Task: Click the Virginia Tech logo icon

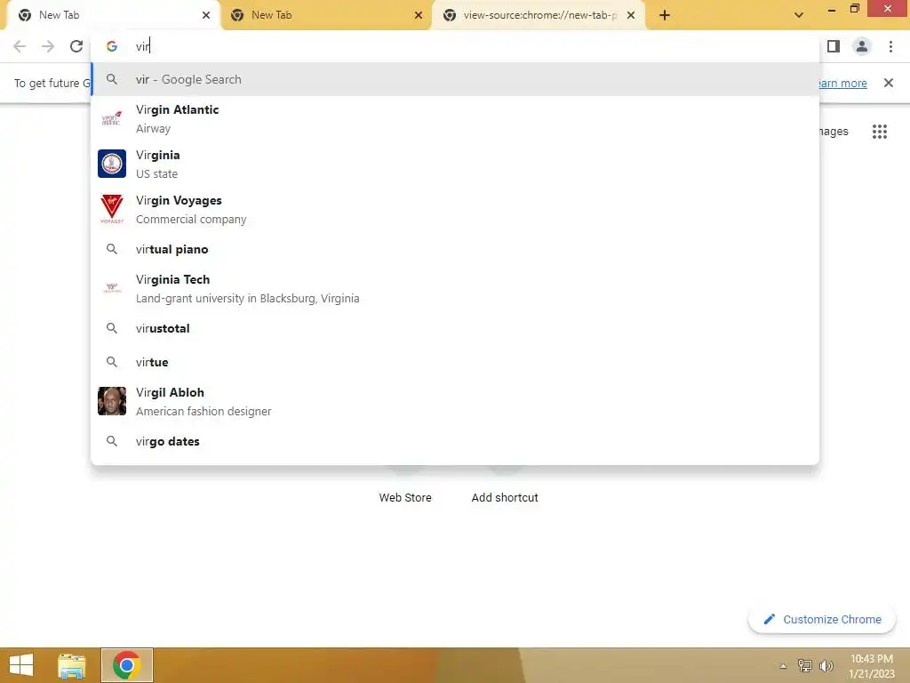Action: [112, 288]
